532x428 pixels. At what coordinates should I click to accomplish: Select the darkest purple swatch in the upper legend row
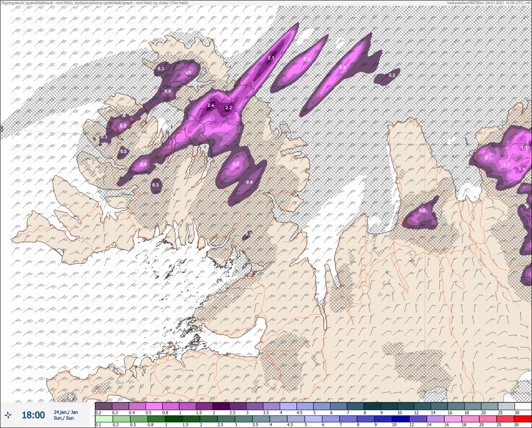(x=221, y=406)
